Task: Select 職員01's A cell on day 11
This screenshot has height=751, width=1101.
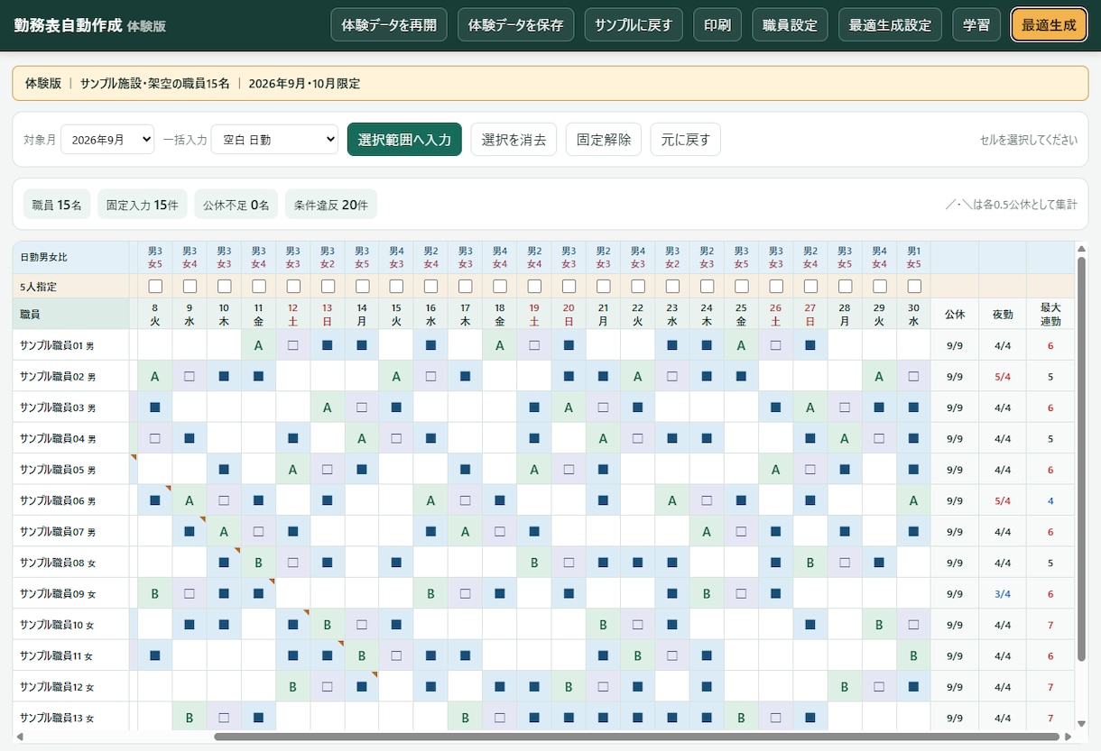Action: click(259, 345)
